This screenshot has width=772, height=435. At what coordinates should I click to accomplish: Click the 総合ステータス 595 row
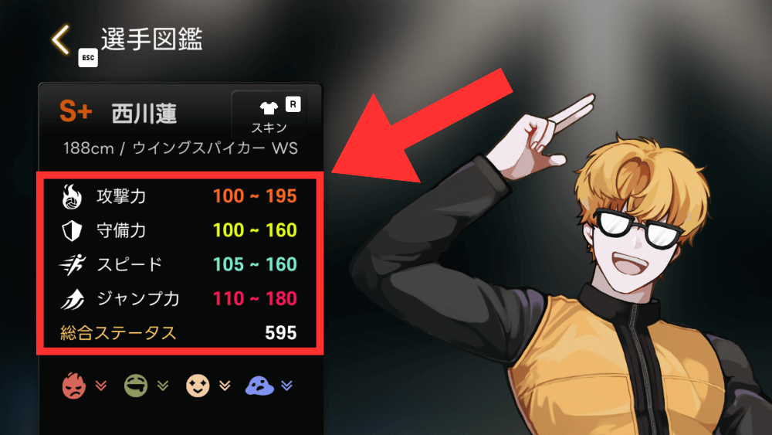[x=179, y=333]
